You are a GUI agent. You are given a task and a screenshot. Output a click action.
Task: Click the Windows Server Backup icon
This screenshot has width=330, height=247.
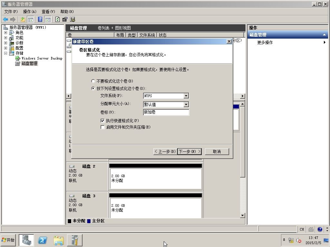[18, 58]
